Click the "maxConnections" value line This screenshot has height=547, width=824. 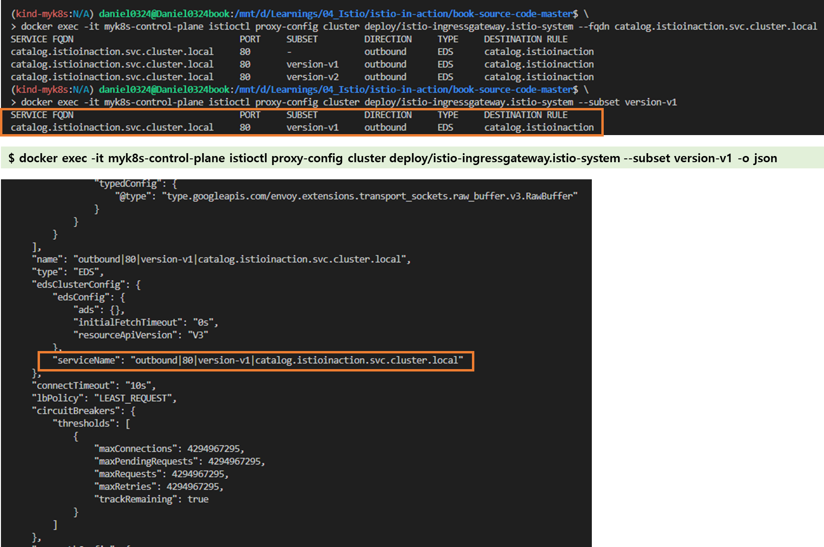coord(169,449)
